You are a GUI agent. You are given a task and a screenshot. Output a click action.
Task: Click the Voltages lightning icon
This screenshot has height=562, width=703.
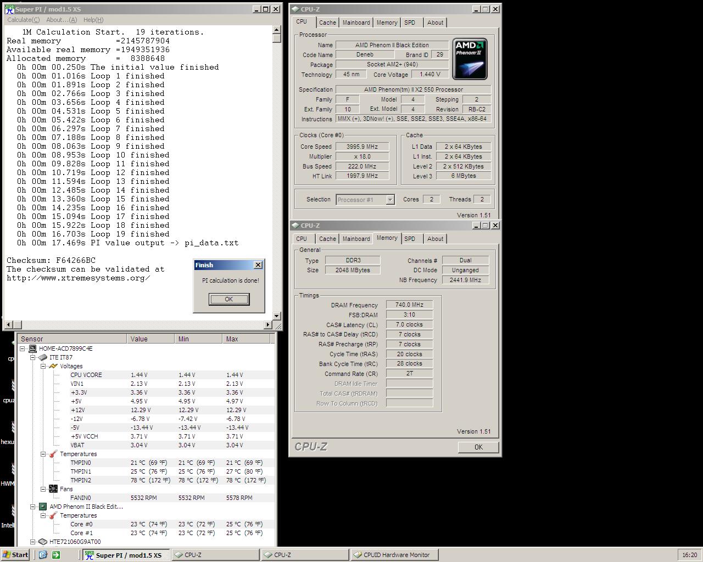(53, 366)
